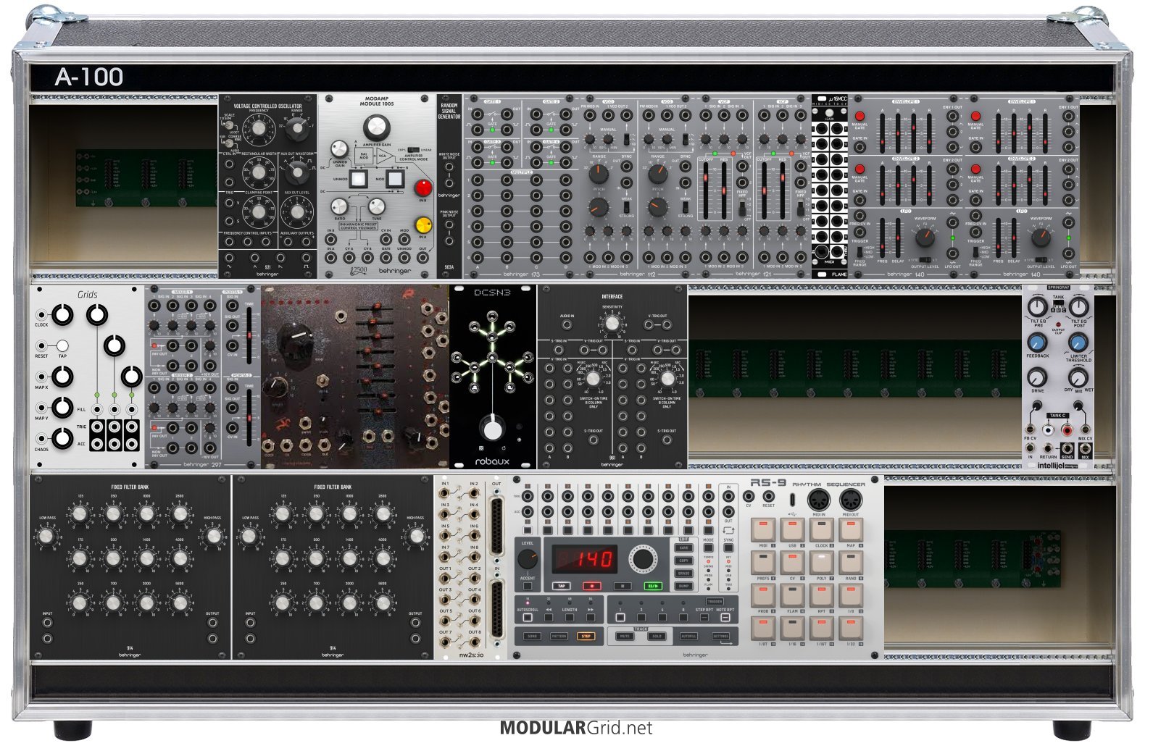
Task: Click the Modamp AMPLIFIER GAIN knob
Action: [377, 127]
